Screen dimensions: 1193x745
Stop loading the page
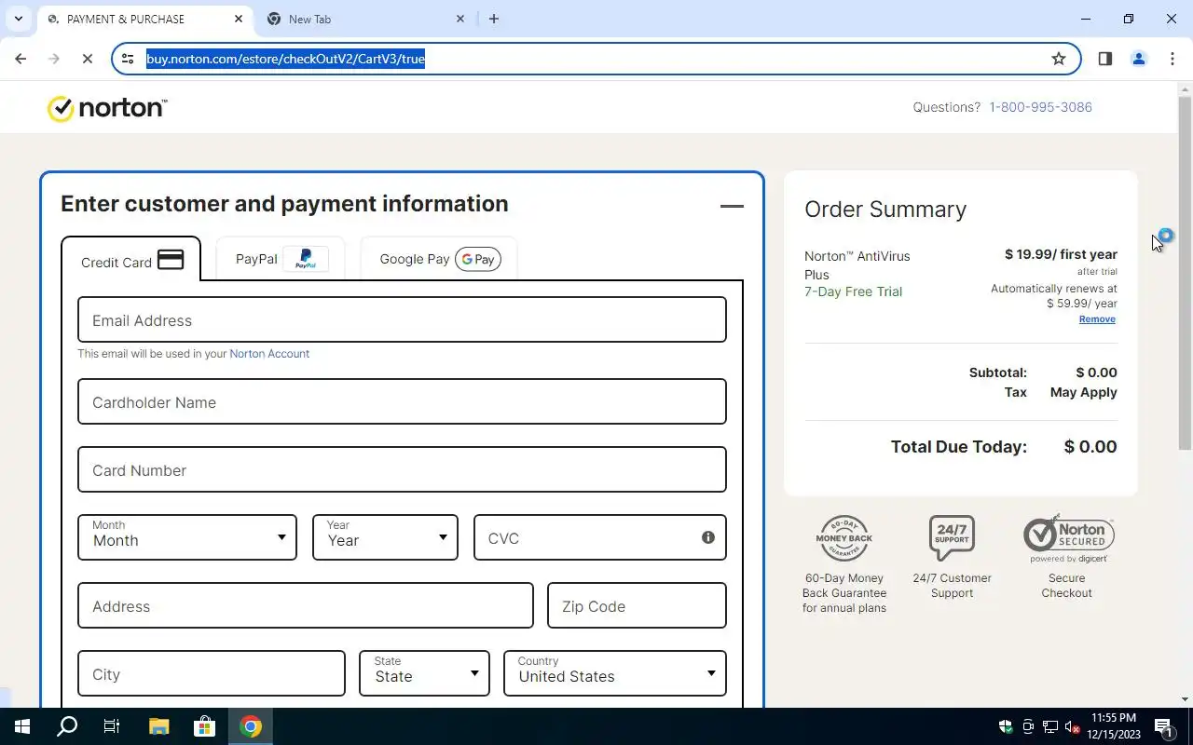(87, 59)
